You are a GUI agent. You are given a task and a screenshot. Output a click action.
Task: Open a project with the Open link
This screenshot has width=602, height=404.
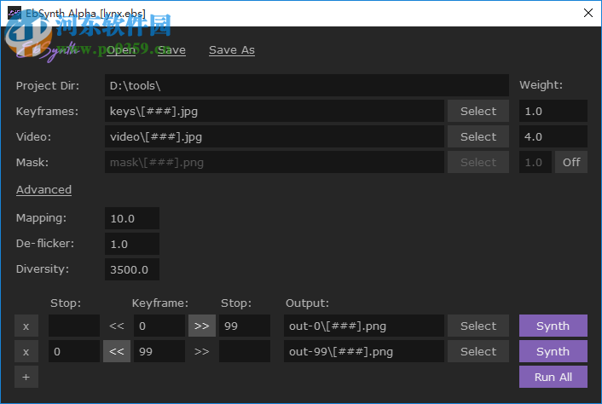coord(121,50)
